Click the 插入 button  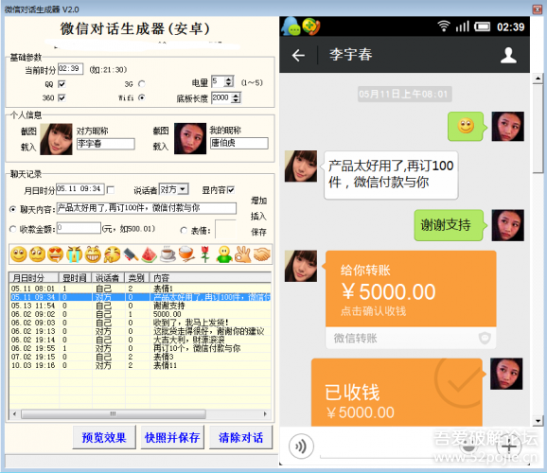pos(258,217)
